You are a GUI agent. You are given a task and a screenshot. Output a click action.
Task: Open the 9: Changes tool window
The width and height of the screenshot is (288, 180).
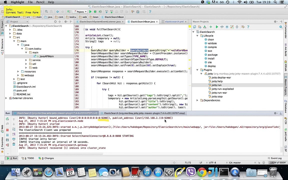46,158
